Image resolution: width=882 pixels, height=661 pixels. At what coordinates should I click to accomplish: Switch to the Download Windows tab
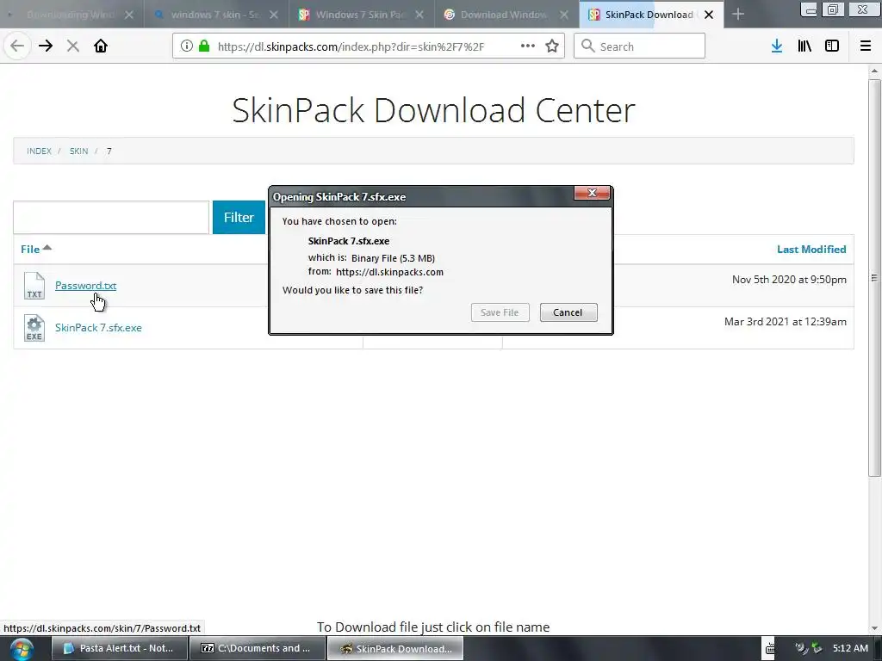point(506,15)
